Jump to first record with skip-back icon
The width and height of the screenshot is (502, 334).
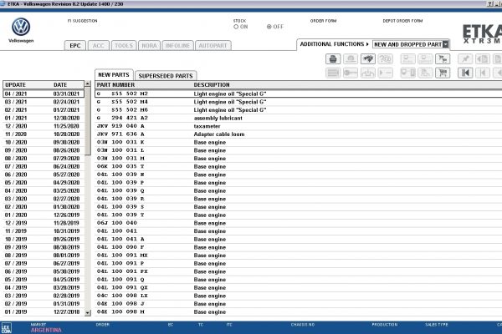coord(465,73)
